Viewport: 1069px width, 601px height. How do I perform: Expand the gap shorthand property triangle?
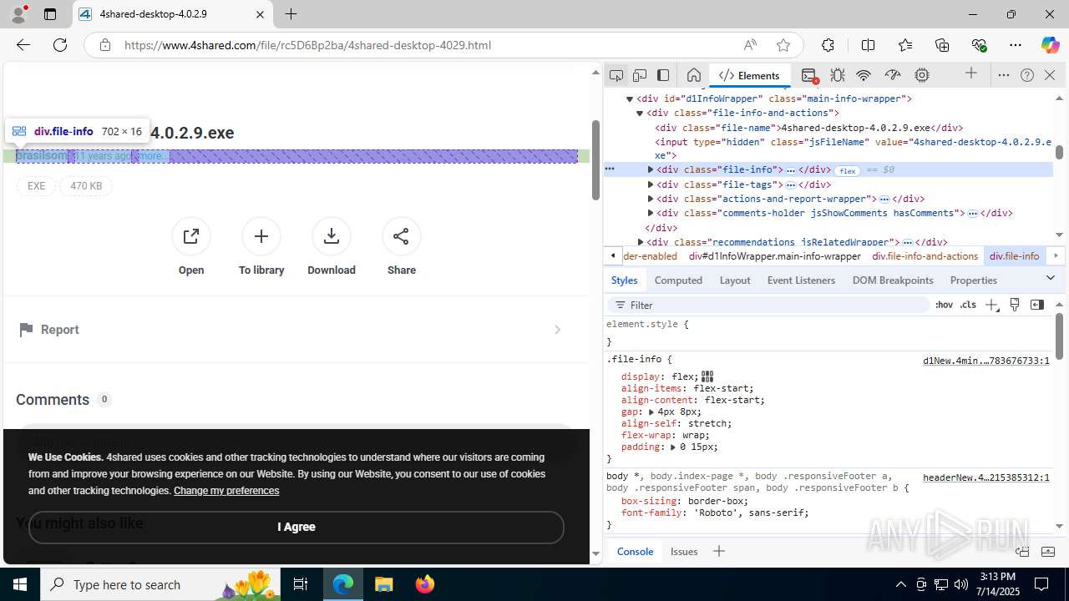pos(651,412)
